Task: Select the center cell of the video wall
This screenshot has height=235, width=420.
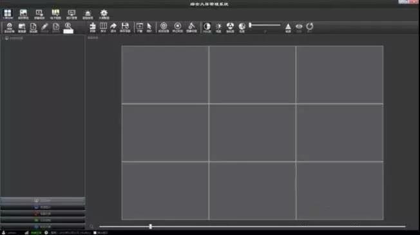Action: tap(253, 133)
